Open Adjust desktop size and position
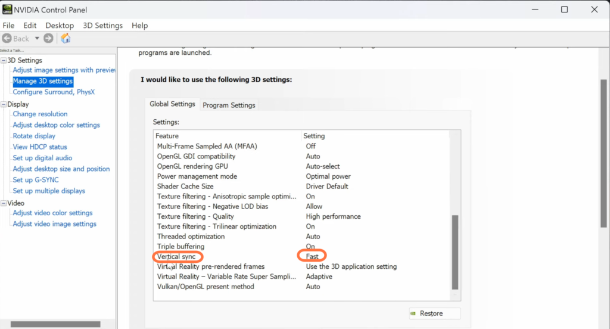This screenshot has width=610, height=329. 61,169
